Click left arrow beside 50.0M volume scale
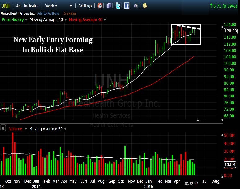Viewport: 240px width, 189px height. [x=222, y=135]
